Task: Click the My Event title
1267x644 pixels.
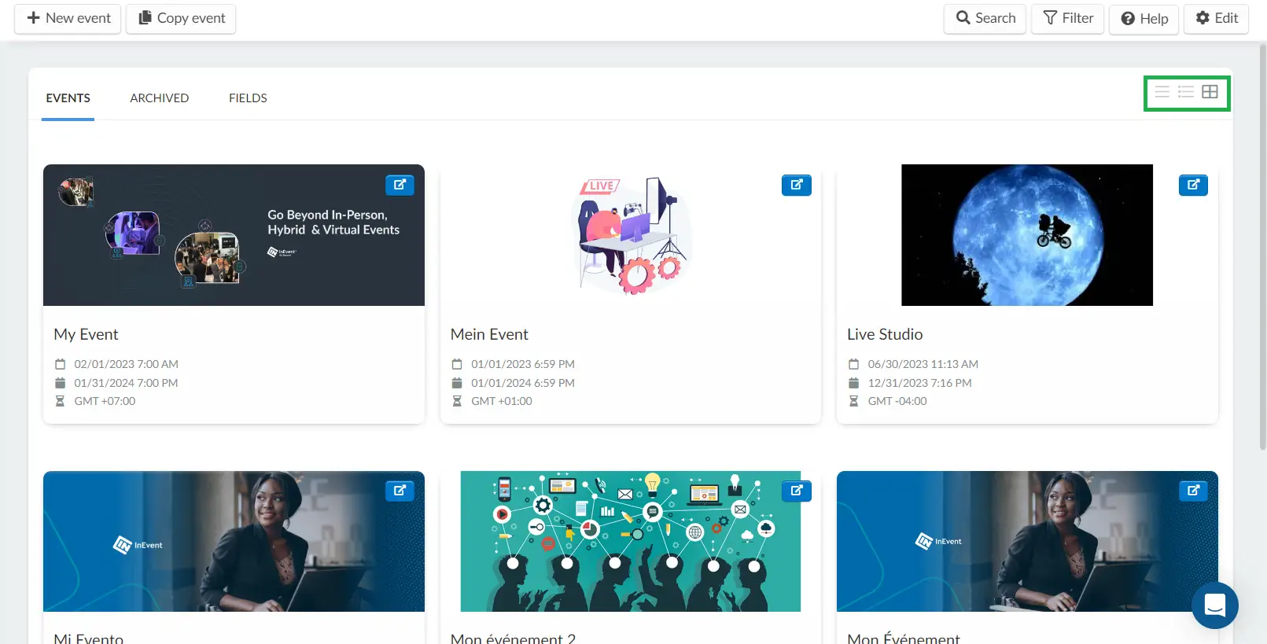Action: (x=86, y=334)
